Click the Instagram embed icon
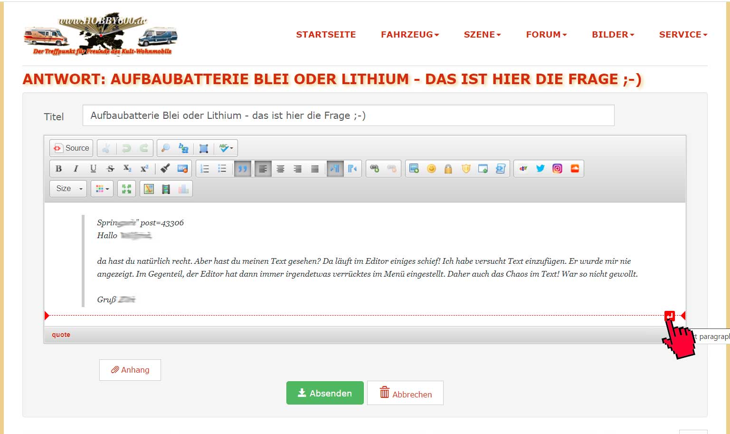Screen dimensions: 730x434 [557, 169]
